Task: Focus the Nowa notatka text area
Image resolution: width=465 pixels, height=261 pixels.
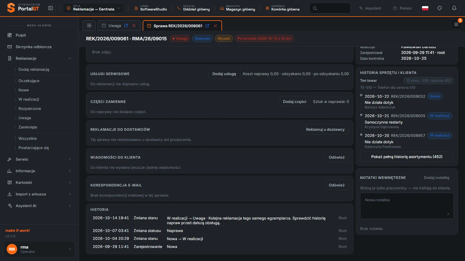Action: [407, 206]
